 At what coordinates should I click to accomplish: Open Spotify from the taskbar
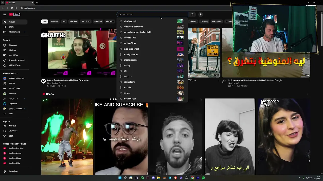coord(203,178)
